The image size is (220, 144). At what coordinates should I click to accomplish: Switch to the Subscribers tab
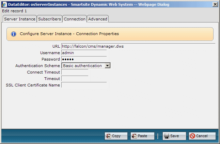coord(49,19)
